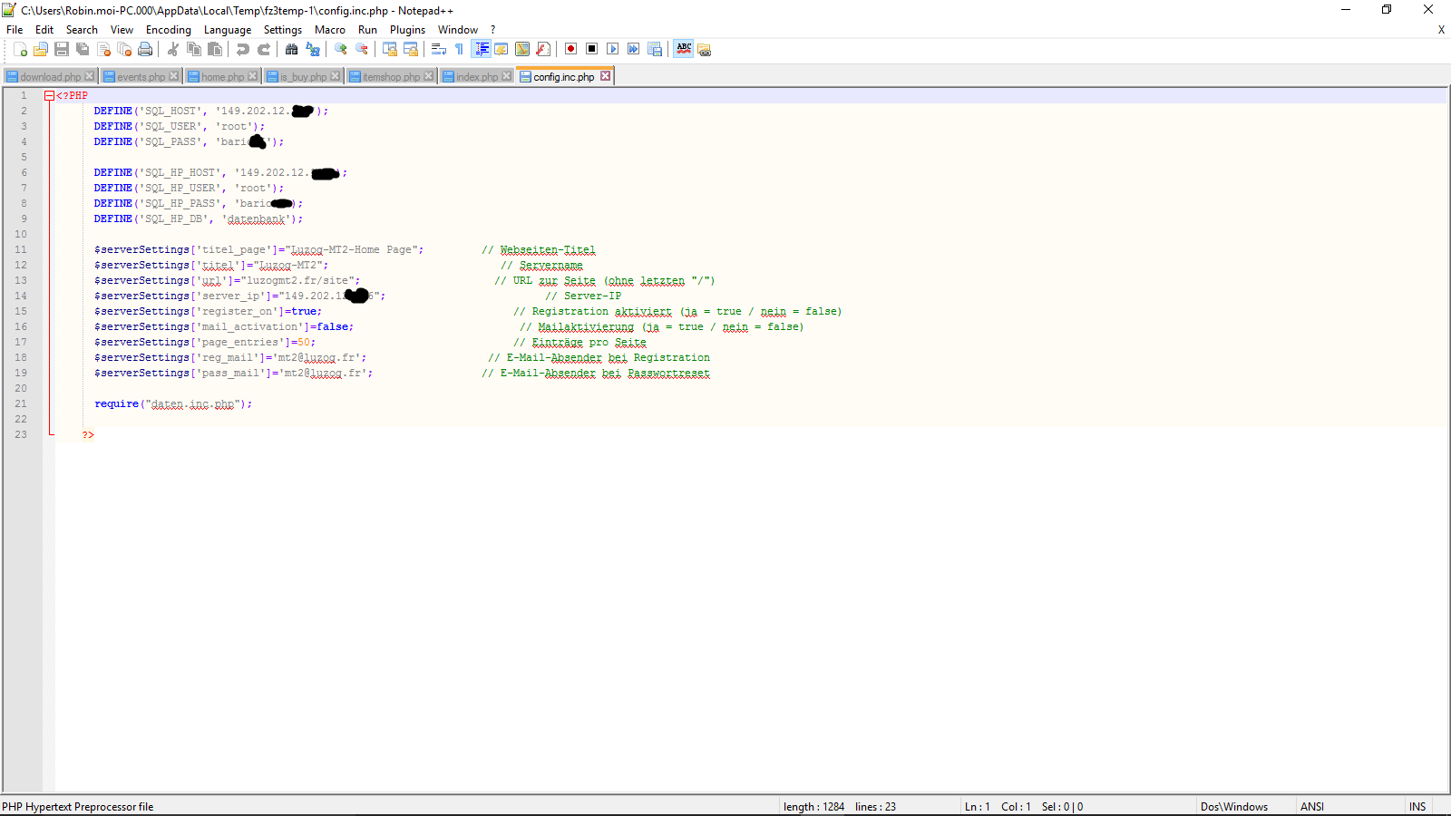Paste from clipboard via toolbar icon
1451x816 pixels.
coord(215,49)
